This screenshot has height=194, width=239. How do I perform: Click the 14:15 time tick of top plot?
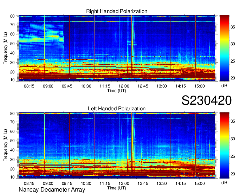coord(181,86)
